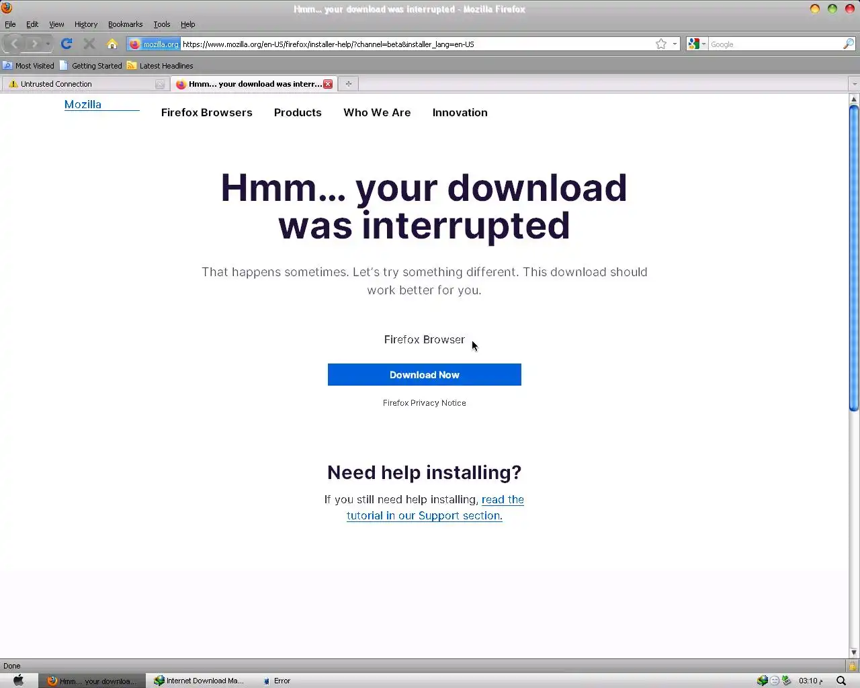Expand the search engine selector arrow
860x688 pixels.
point(703,44)
